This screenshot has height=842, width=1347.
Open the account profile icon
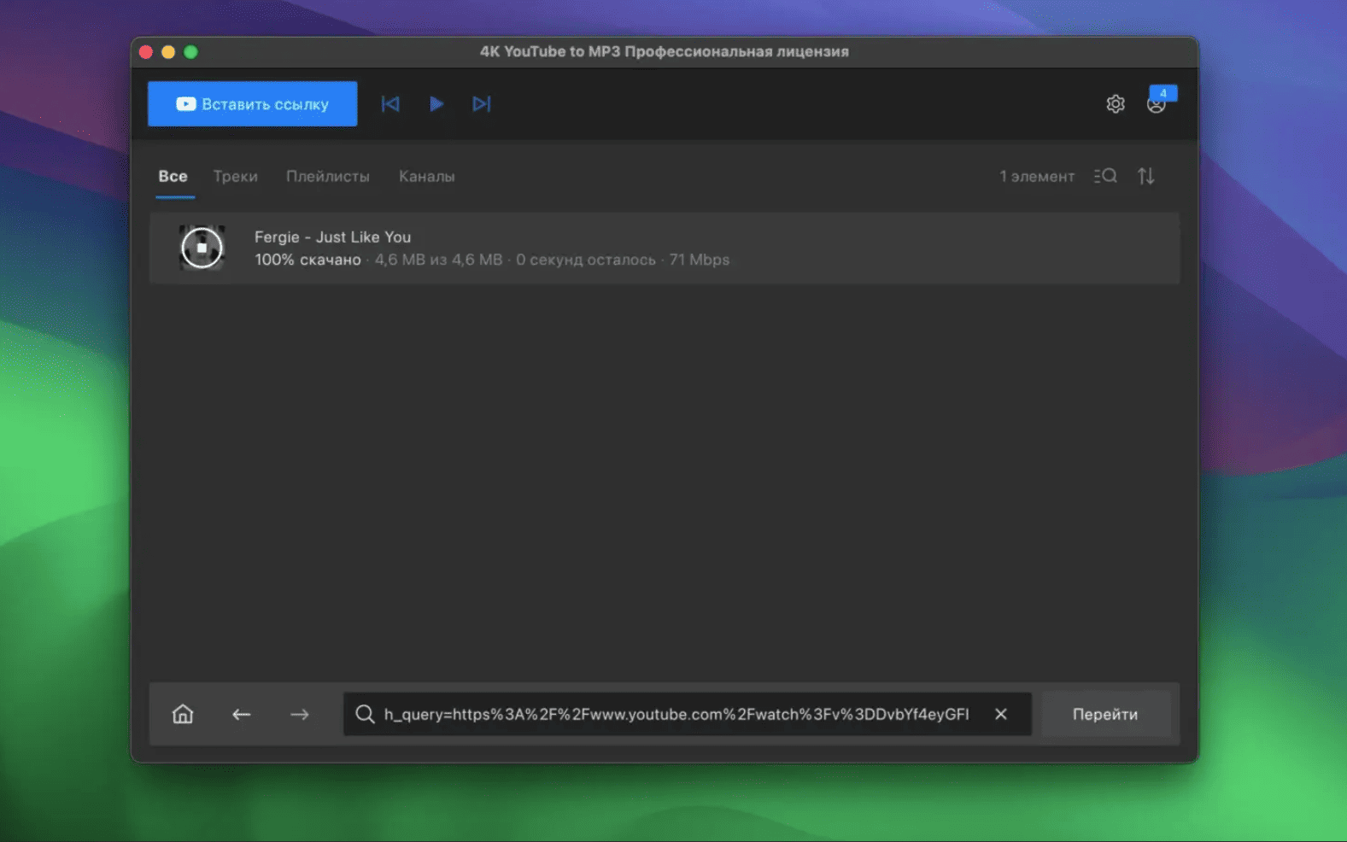point(1157,104)
